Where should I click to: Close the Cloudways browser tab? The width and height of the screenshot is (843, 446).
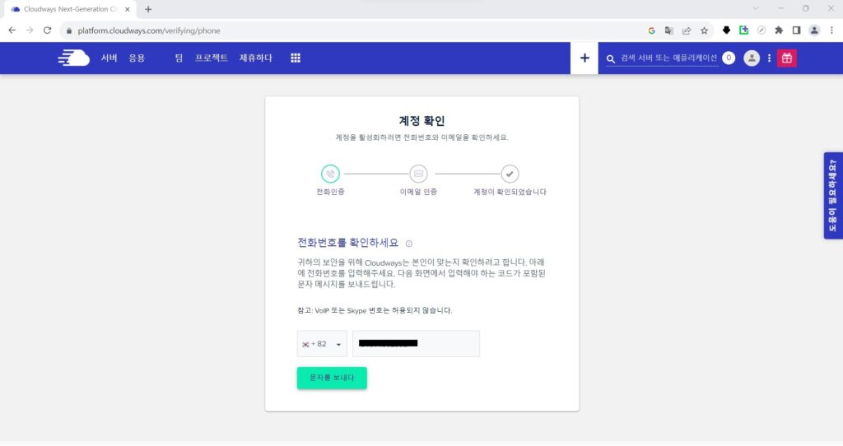pos(128,9)
